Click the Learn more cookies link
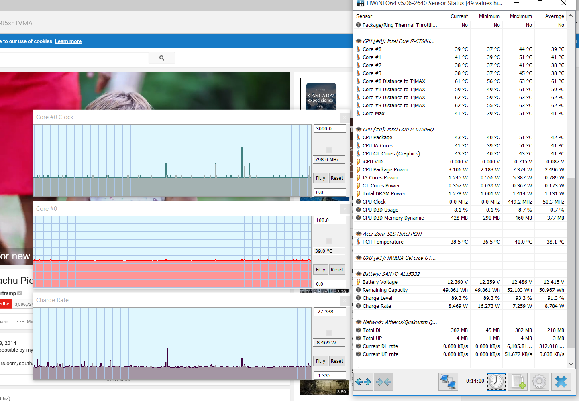579x401 pixels. [68, 41]
